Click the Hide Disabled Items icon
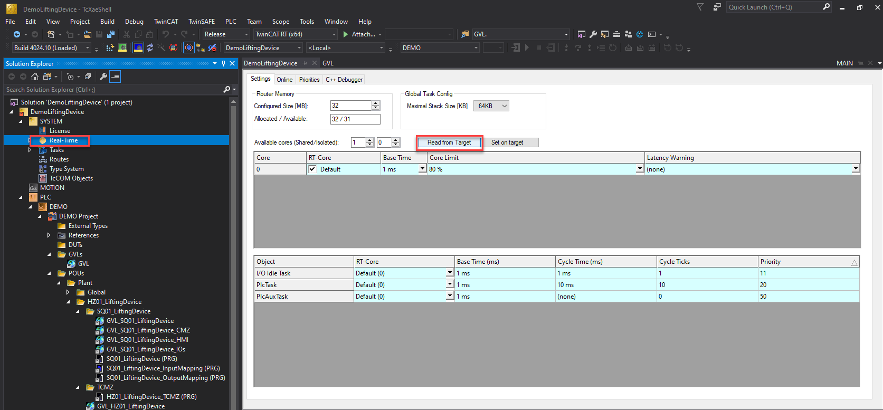This screenshot has height=410, width=883. [212, 48]
